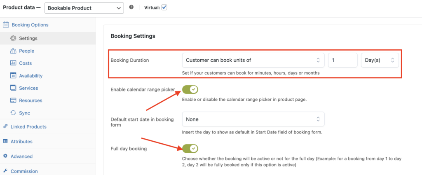Click the Availability calendar icon

point(13,75)
